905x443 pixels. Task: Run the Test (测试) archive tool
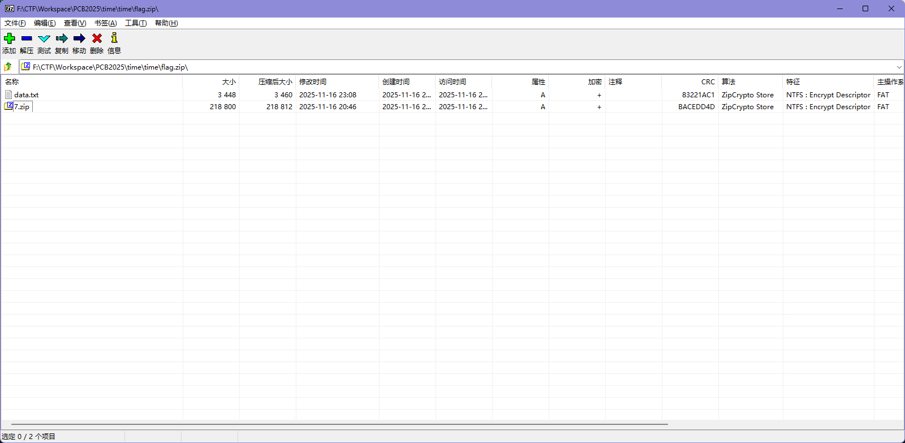click(44, 38)
